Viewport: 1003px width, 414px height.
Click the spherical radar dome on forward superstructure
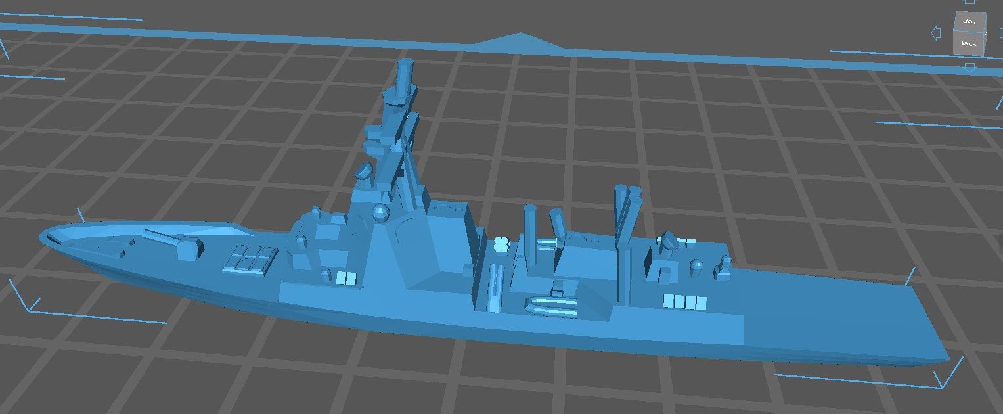[x=380, y=212]
